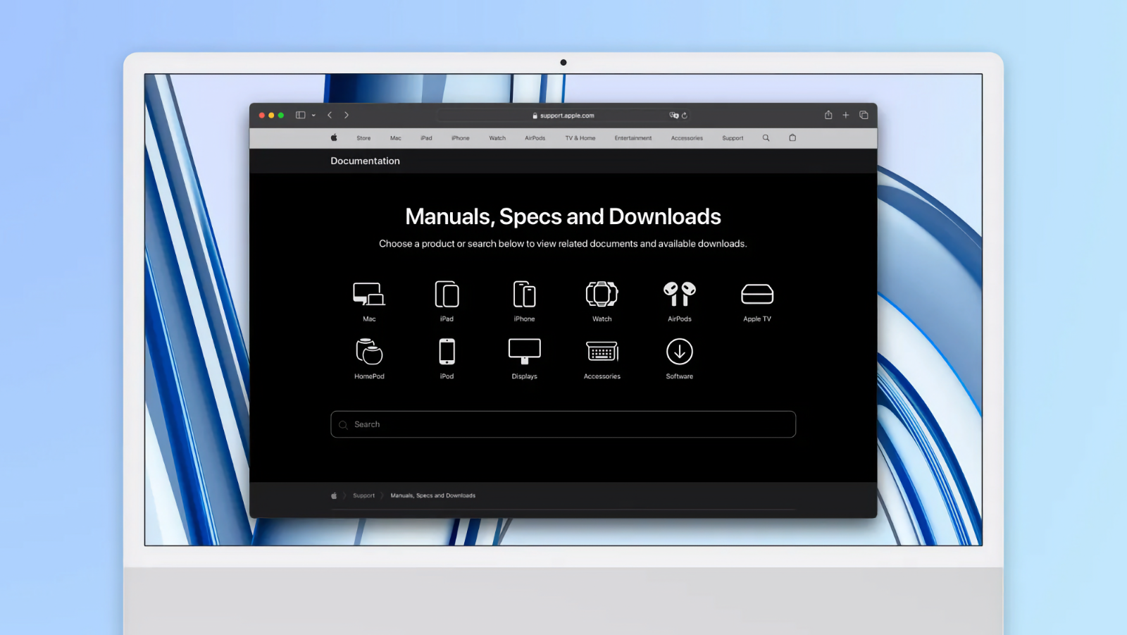This screenshot has width=1127, height=635.
Task: Open AirPods in the navigation bar
Action: pos(535,138)
